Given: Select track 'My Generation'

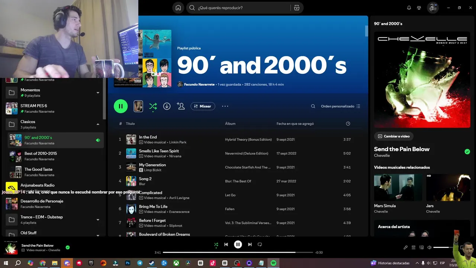Looking at the screenshot, I should coord(152,165).
